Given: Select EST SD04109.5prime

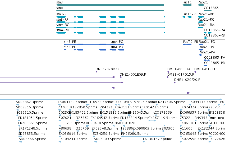Looking at the screenshot, I should coord(108,139).
